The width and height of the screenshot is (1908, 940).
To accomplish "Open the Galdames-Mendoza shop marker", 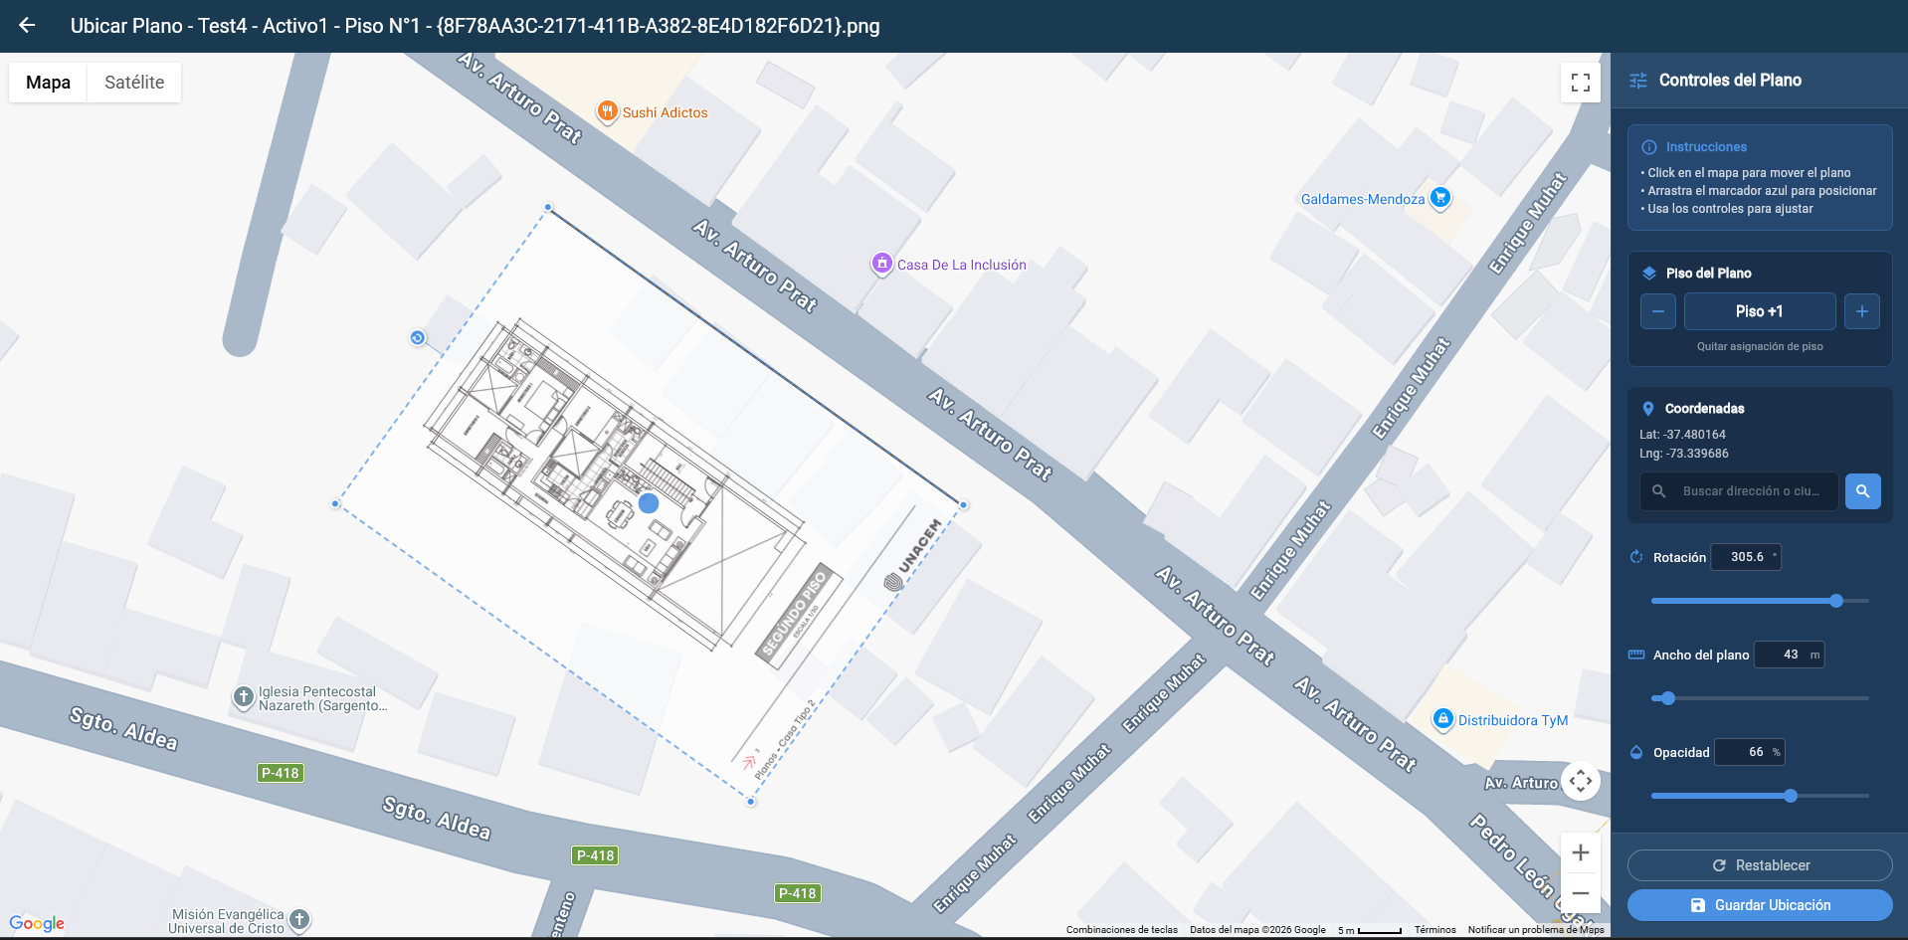I will point(1439,198).
